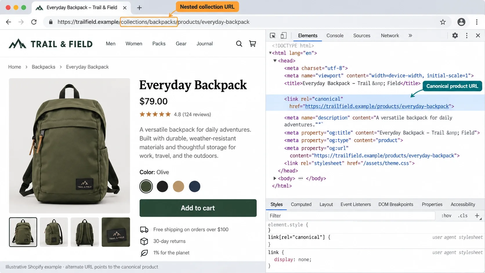Switch to the Console tab

coord(335,35)
